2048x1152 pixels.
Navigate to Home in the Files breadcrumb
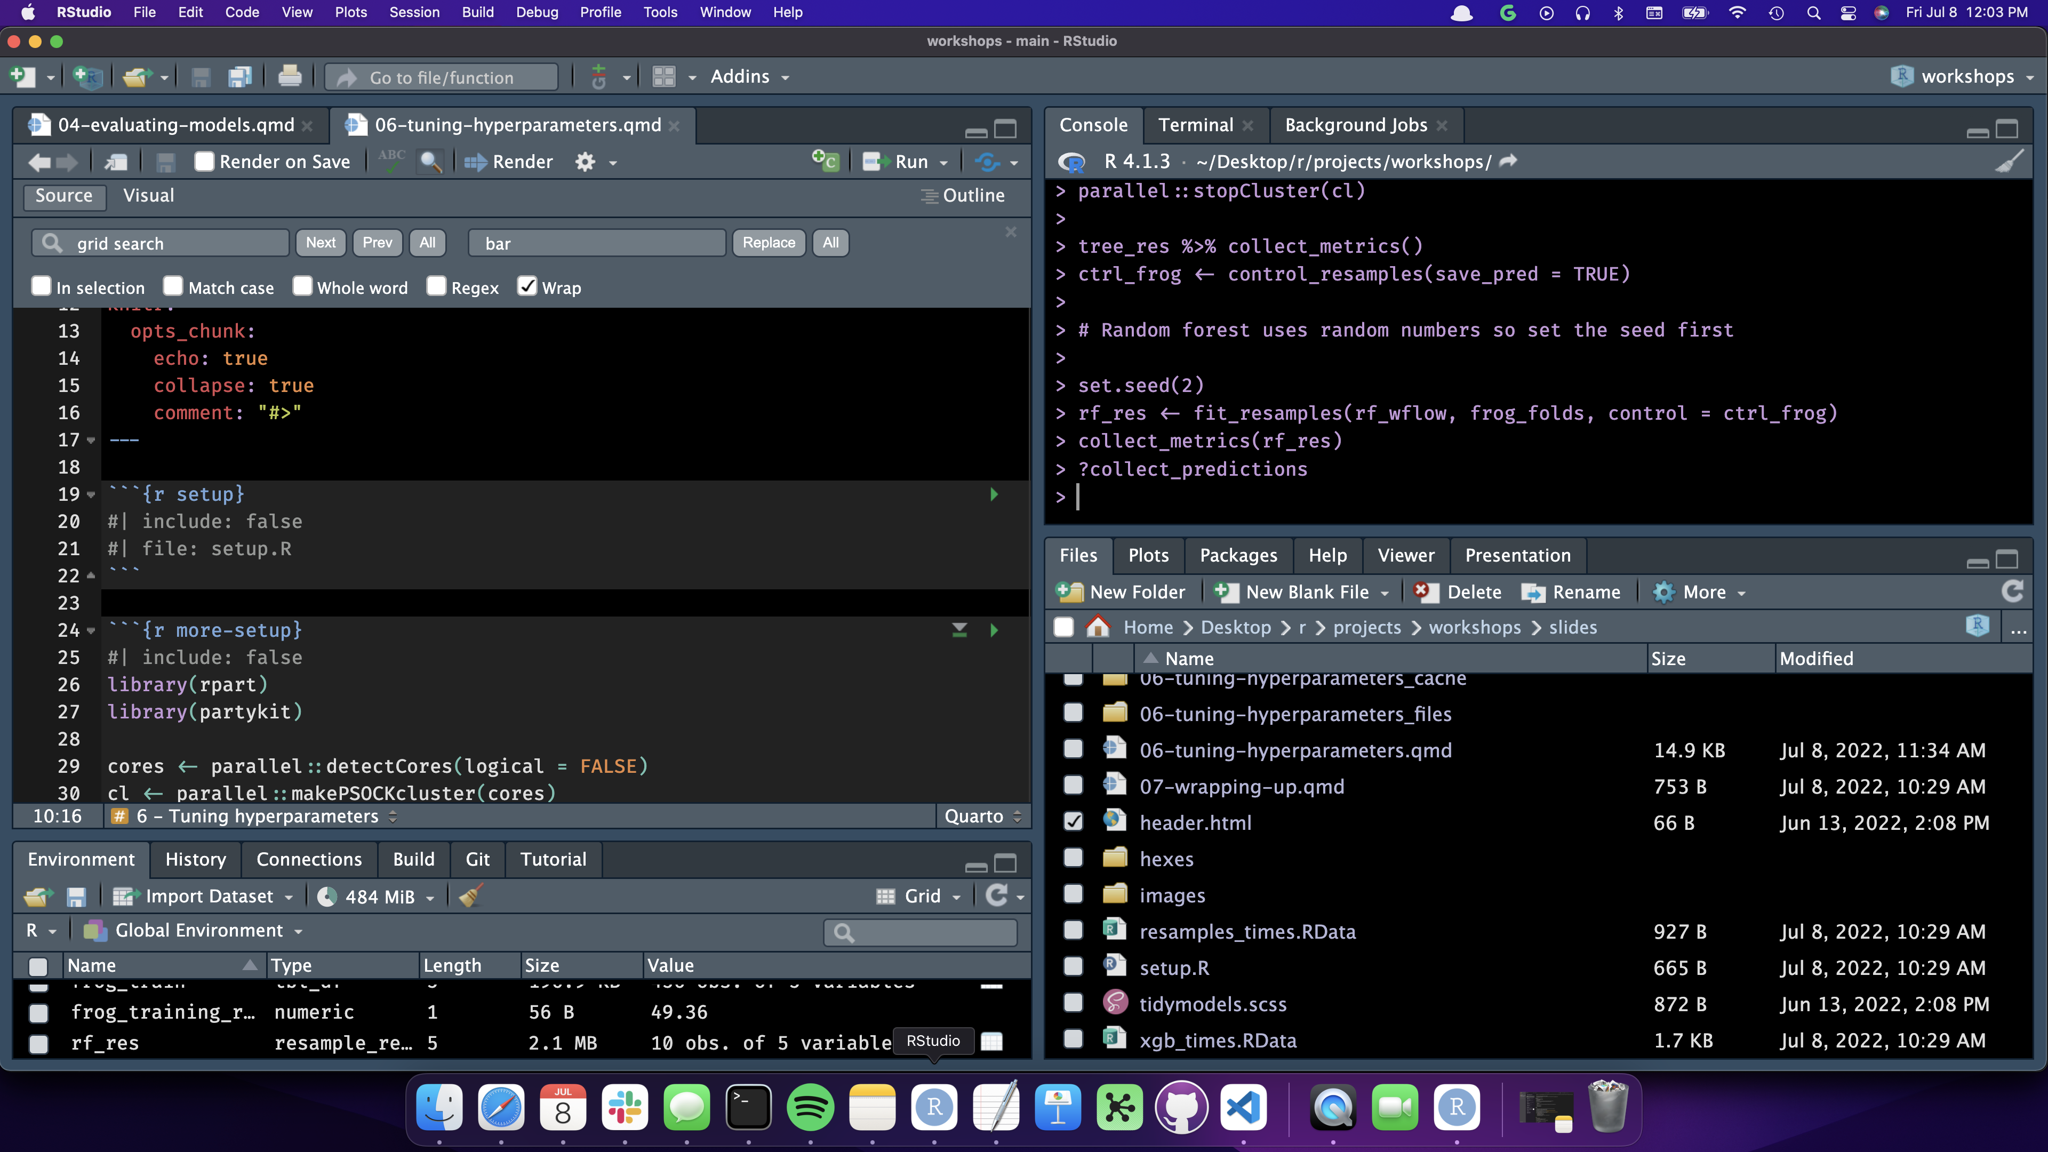point(1147,627)
